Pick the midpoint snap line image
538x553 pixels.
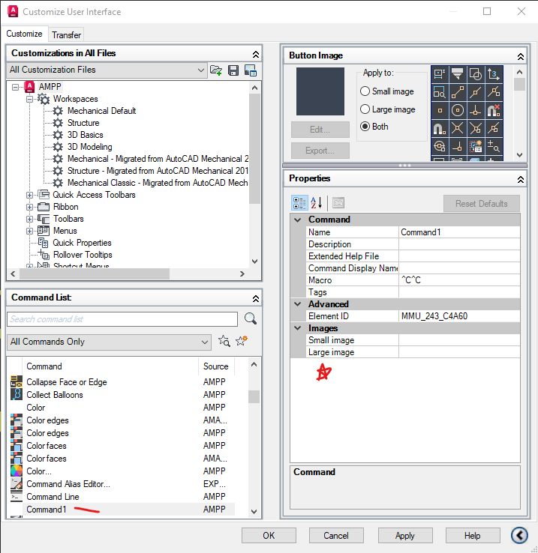[476, 92]
